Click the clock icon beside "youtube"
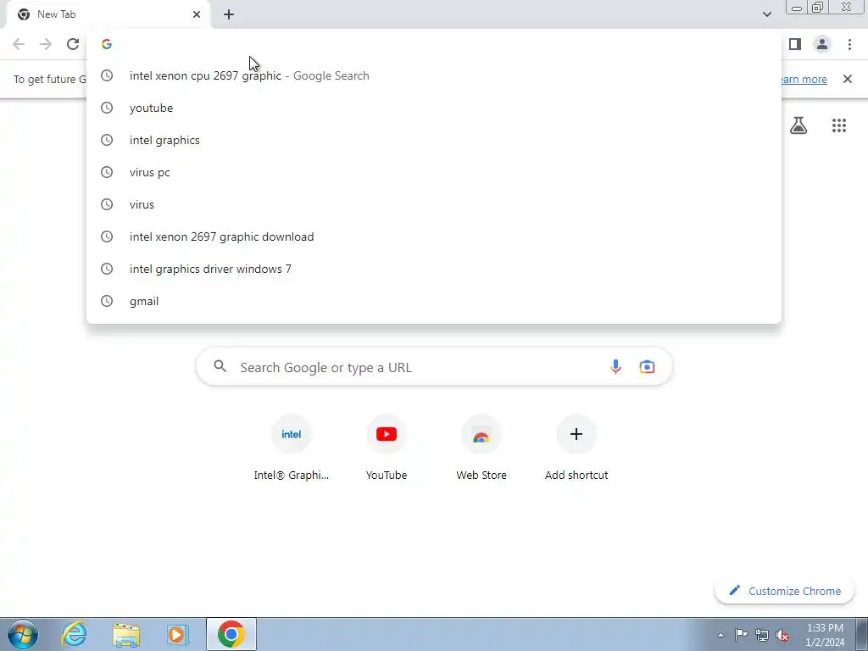The image size is (868, 651). pos(107,108)
